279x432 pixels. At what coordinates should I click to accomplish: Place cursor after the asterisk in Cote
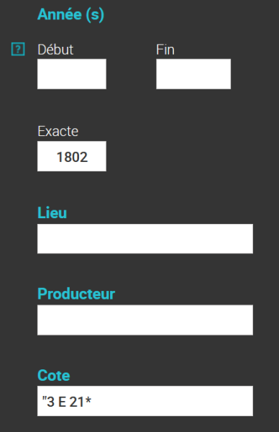pos(91,402)
